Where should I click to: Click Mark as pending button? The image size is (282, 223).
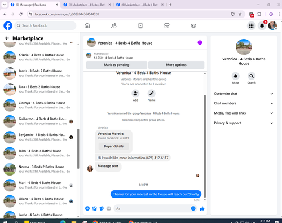[x=117, y=65]
